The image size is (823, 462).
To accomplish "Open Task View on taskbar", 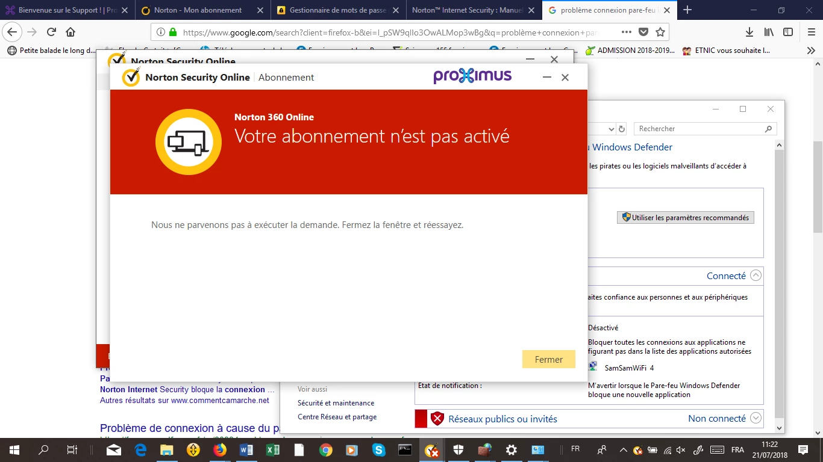I will (x=72, y=450).
